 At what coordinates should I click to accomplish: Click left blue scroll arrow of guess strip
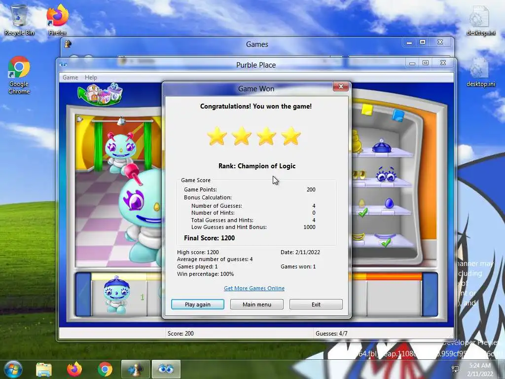point(83,294)
